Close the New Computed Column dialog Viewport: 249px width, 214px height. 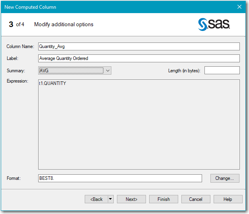click(239, 7)
